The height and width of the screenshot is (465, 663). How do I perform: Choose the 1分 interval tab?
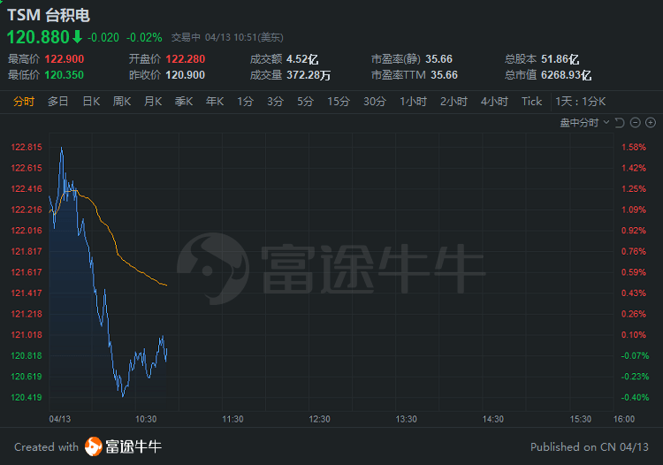click(x=245, y=102)
